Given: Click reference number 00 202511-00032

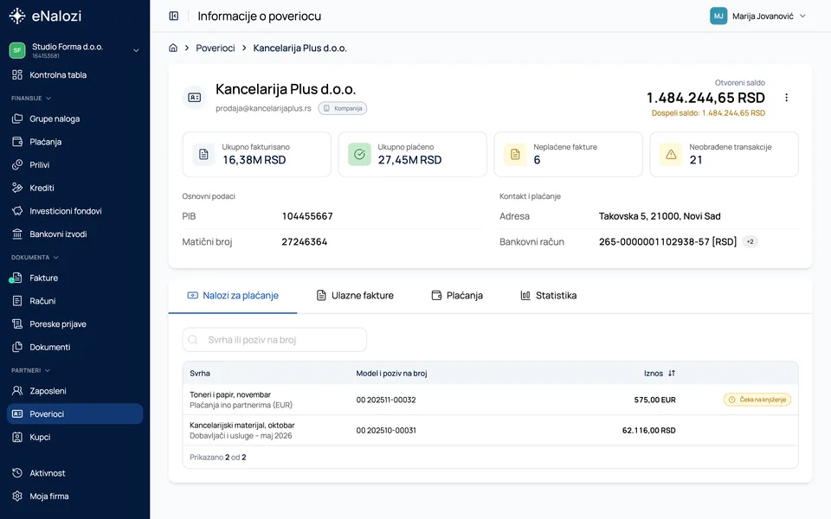Looking at the screenshot, I should tap(386, 400).
